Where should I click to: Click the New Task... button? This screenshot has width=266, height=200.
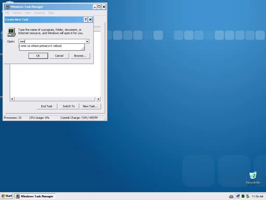[x=90, y=106]
